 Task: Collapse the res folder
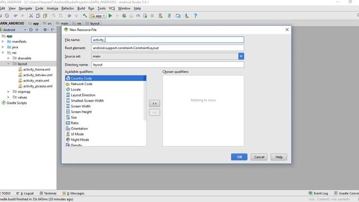coord(3,53)
